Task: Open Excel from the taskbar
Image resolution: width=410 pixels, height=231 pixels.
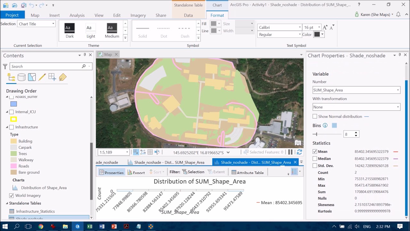Action: [x=90, y=227]
